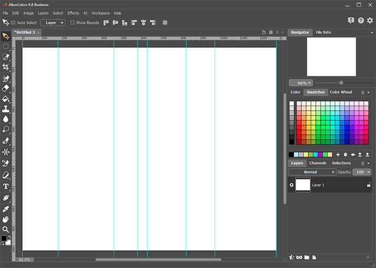Select the Eyedropper tool
This screenshot has width=376, height=268.
5,209
